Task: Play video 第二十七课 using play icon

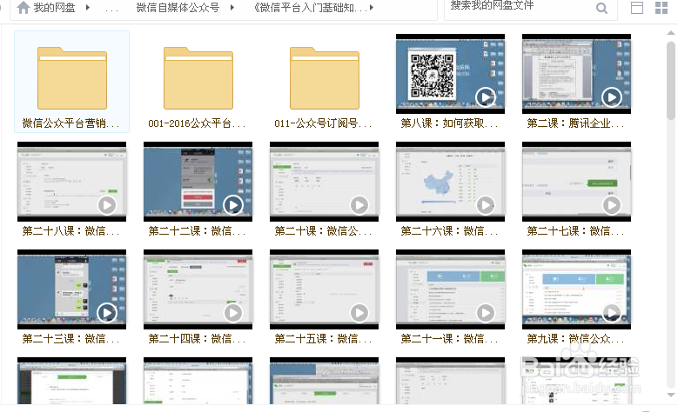Action: 611,205
